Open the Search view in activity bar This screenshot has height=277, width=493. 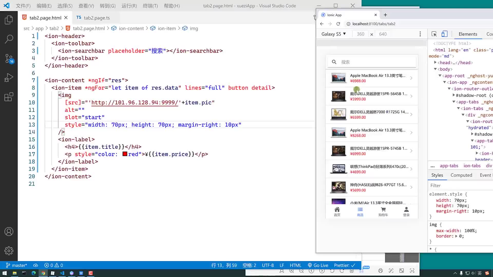pos(9,39)
